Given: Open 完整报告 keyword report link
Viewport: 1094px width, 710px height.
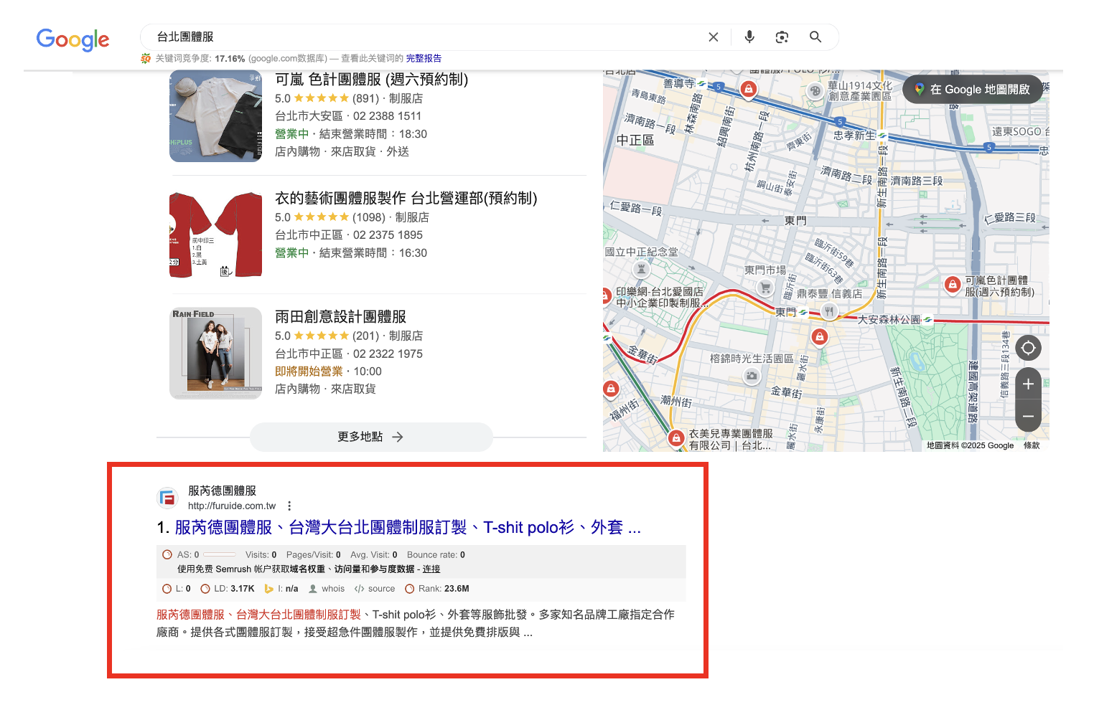Looking at the screenshot, I should coord(424,59).
